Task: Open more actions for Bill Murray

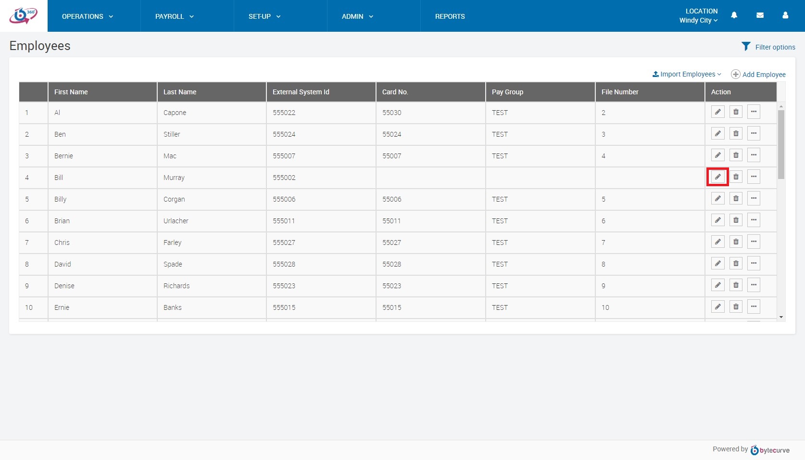Action: point(754,177)
